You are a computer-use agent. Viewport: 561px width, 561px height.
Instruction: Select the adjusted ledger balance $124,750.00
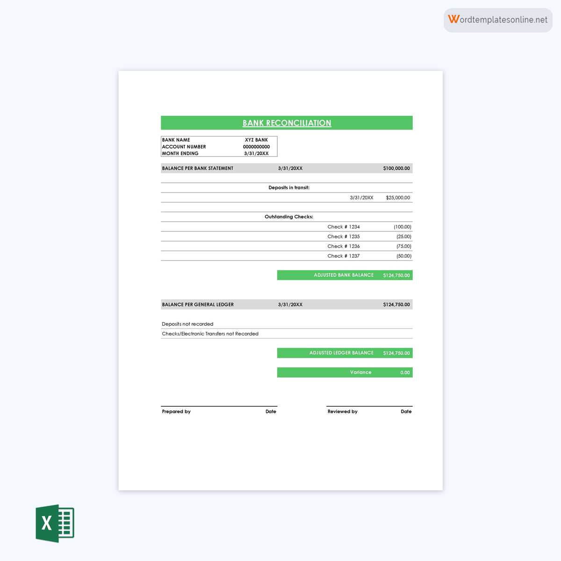pos(396,353)
